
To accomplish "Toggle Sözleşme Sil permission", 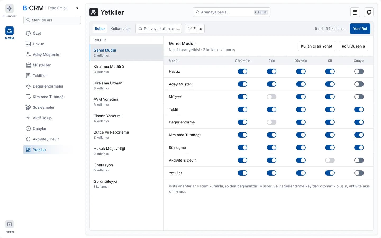I will tap(330, 148).
